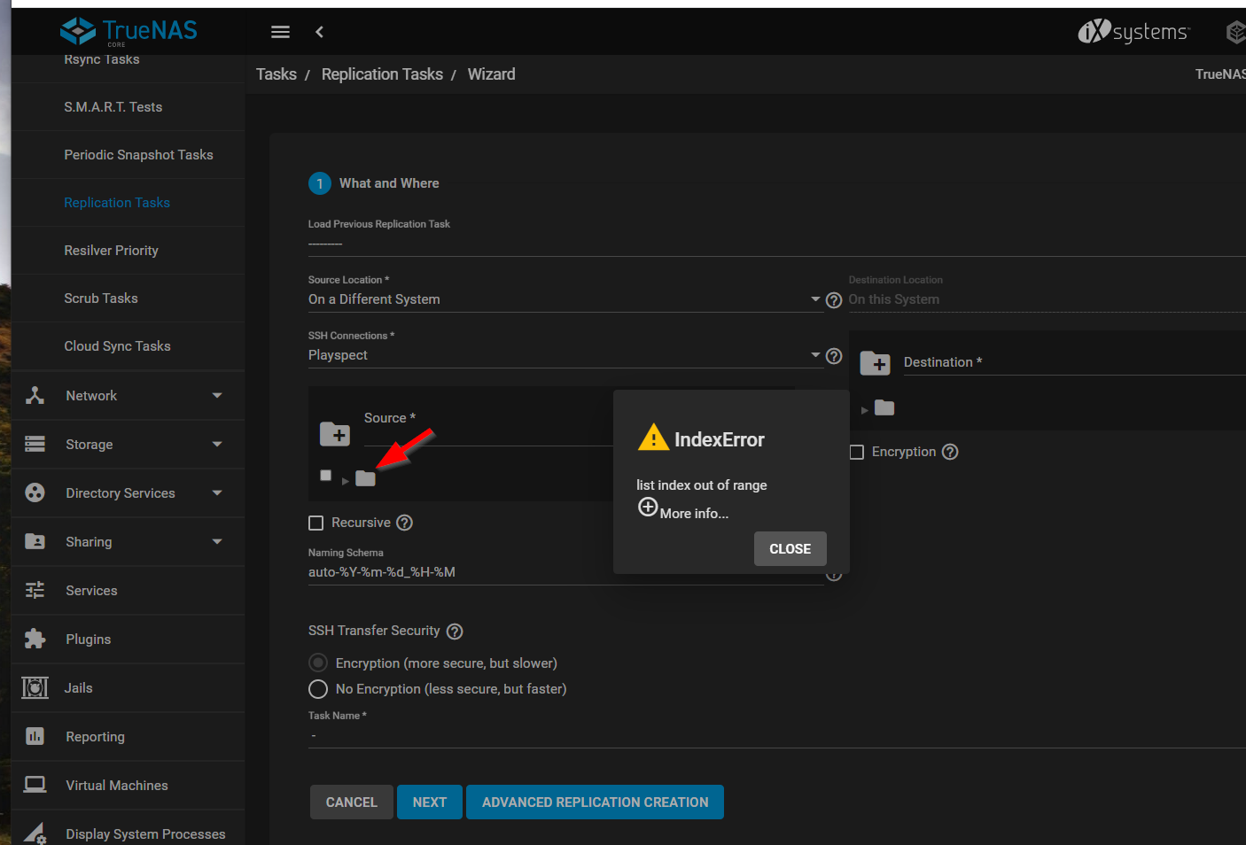The height and width of the screenshot is (845, 1246).
Task: Expand the Sharing menu arrow
Action: [x=217, y=542]
